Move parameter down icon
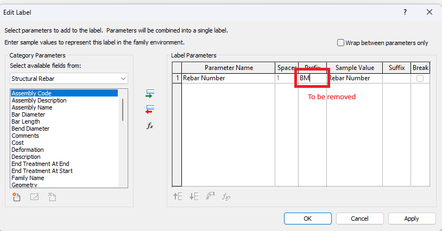 (194, 196)
